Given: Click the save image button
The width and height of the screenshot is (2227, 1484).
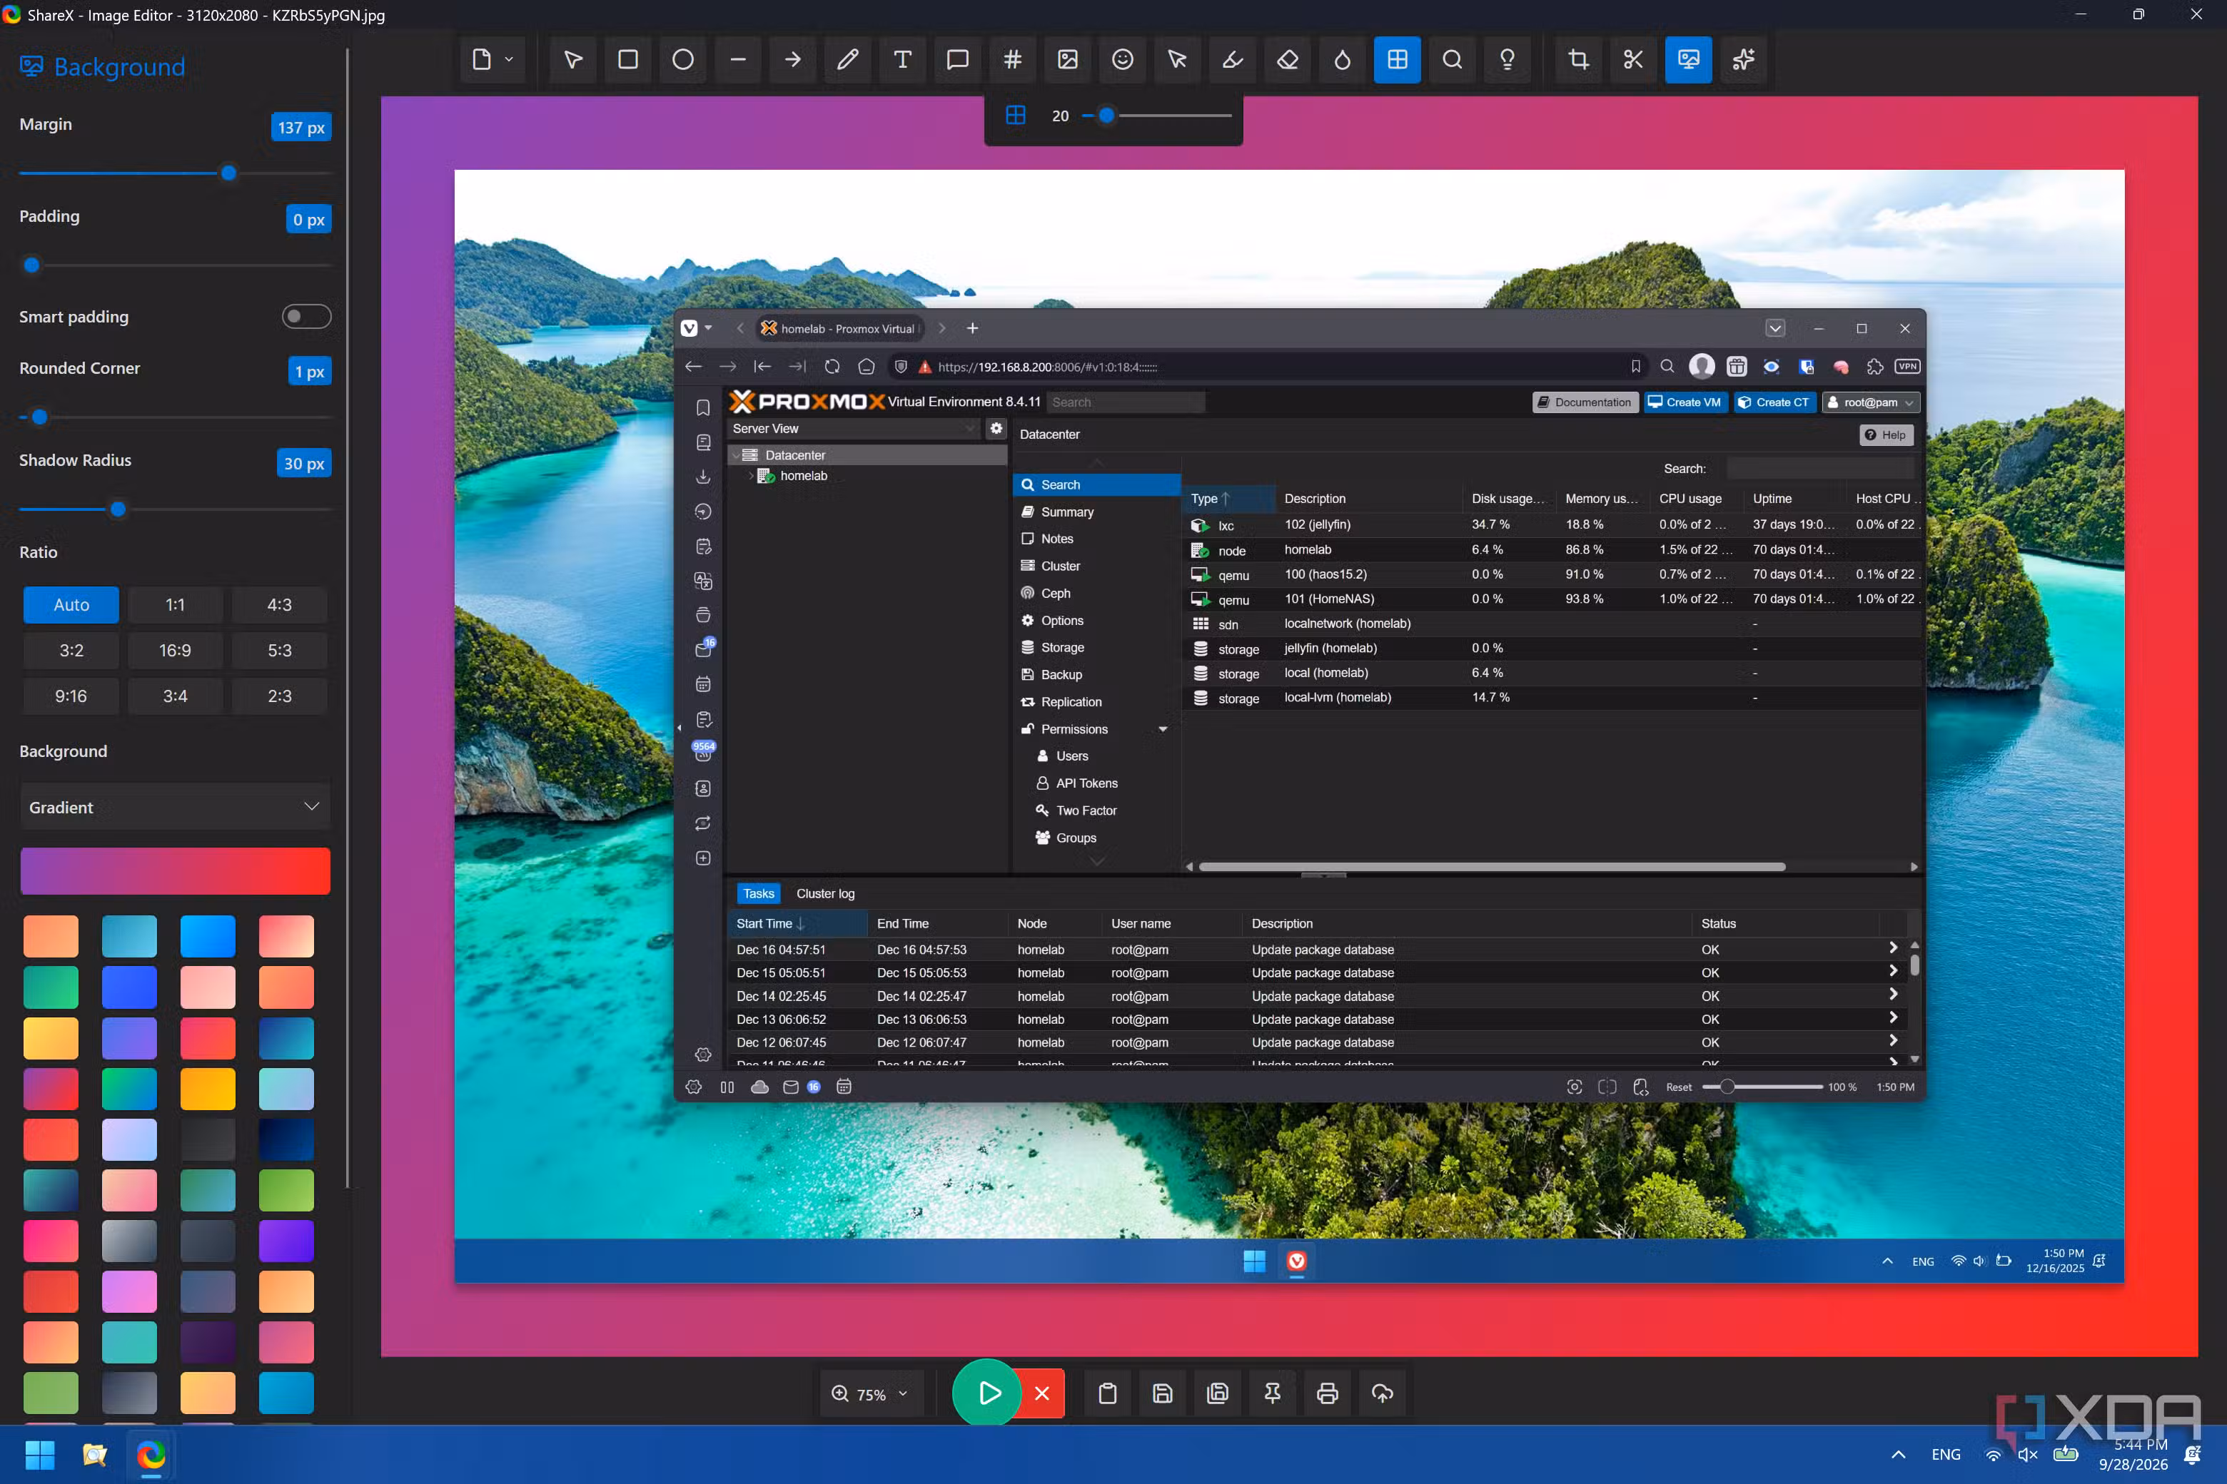Looking at the screenshot, I should coord(1163,1393).
